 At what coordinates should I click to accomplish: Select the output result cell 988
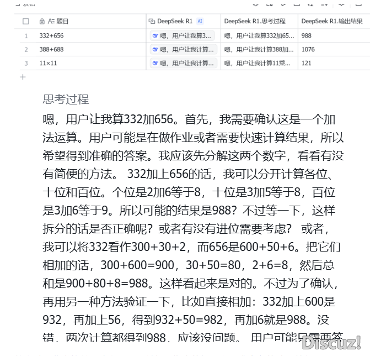click(x=334, y=36)
